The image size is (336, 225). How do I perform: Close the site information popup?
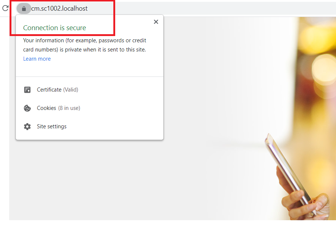click(x=156, y=22)
